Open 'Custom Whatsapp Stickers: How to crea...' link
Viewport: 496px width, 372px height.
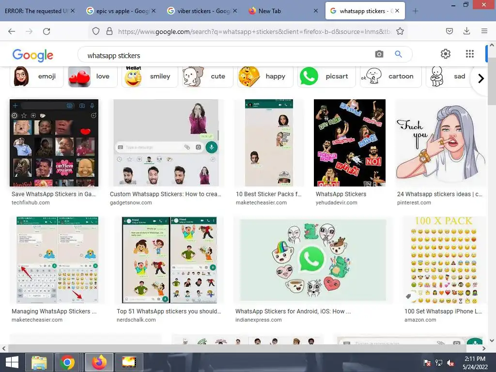pyautogui.click(x=166, y=194)
